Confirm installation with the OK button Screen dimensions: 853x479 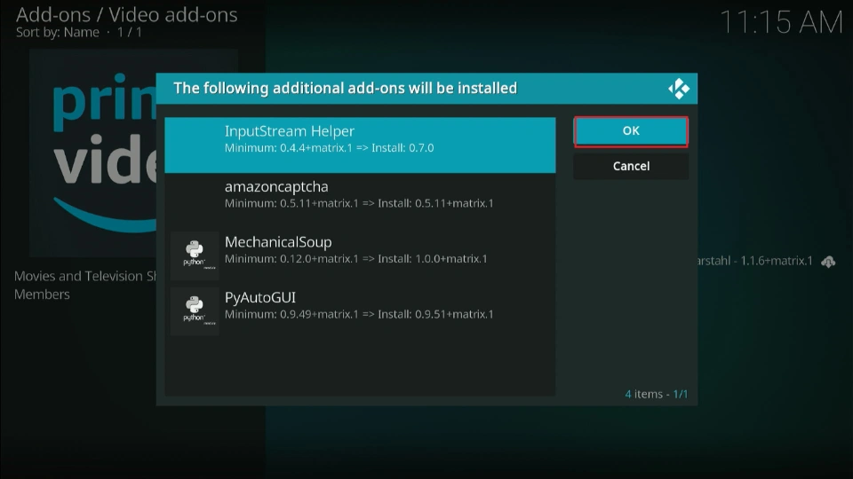[631, 131]
